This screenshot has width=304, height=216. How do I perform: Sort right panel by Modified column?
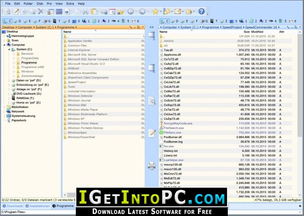(x=257, y=32)
